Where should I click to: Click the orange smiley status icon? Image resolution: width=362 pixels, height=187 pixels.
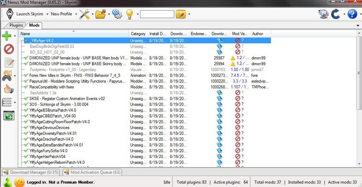click(19, 182)
